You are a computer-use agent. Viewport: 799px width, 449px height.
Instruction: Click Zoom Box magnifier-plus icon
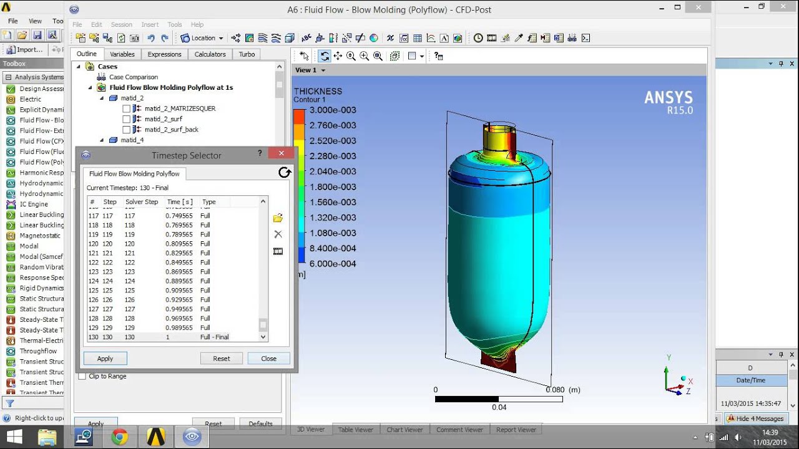(x=364, y=56)
